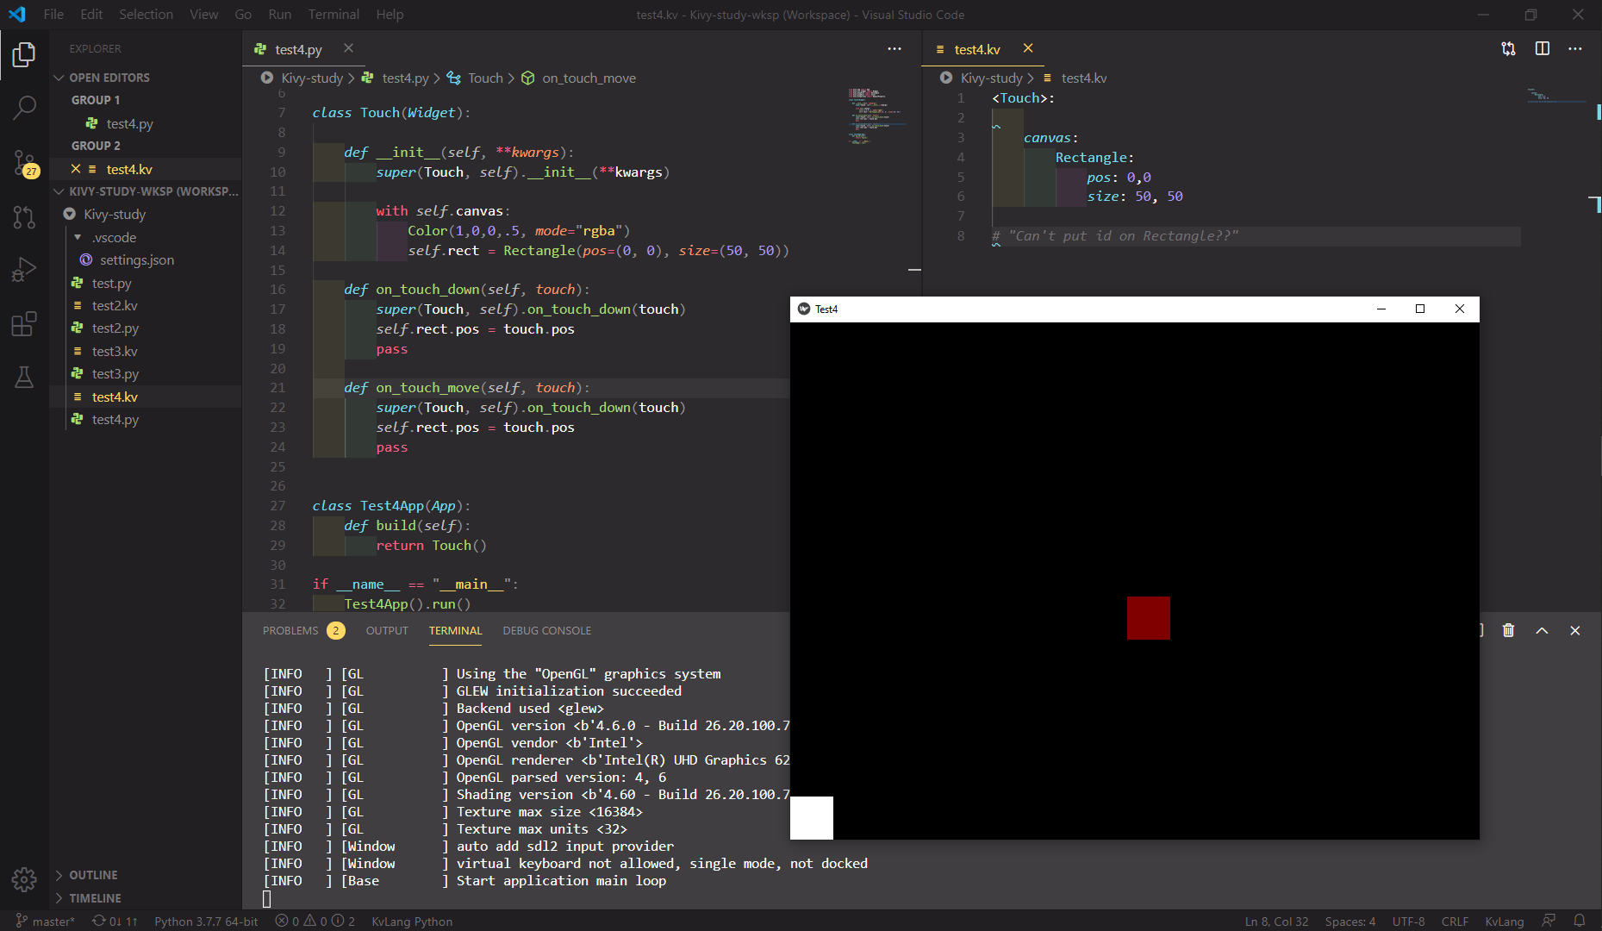Change UTF-8 file encoding

[1408, 921]
